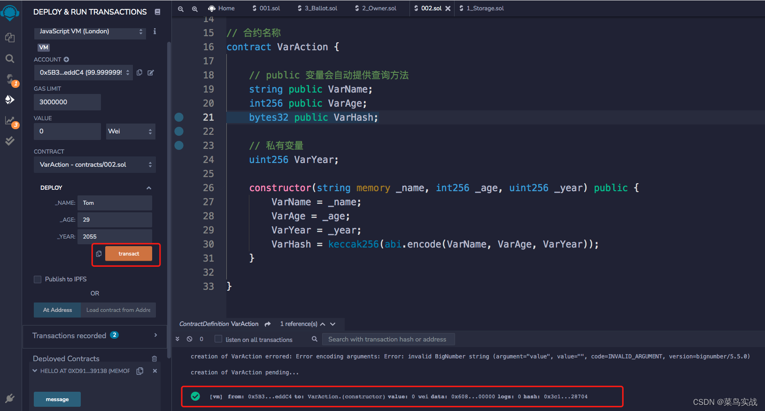This screenshot has height=411, width=765.
Task: Clear the terminal console icon
Action: [x=189, y=339]
